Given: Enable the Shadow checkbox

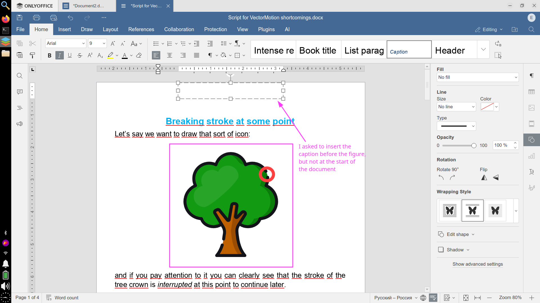Looking at the screenshot, I should coord(441,250).
